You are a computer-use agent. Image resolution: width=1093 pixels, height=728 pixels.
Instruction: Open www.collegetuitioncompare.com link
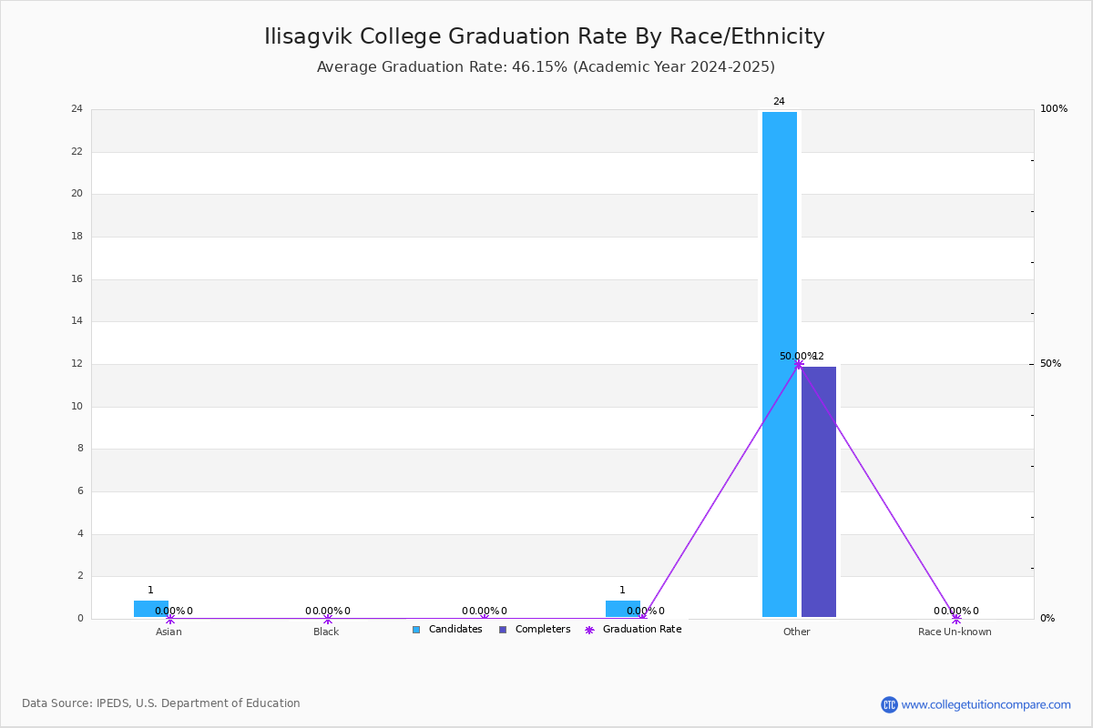click(986, 704)
